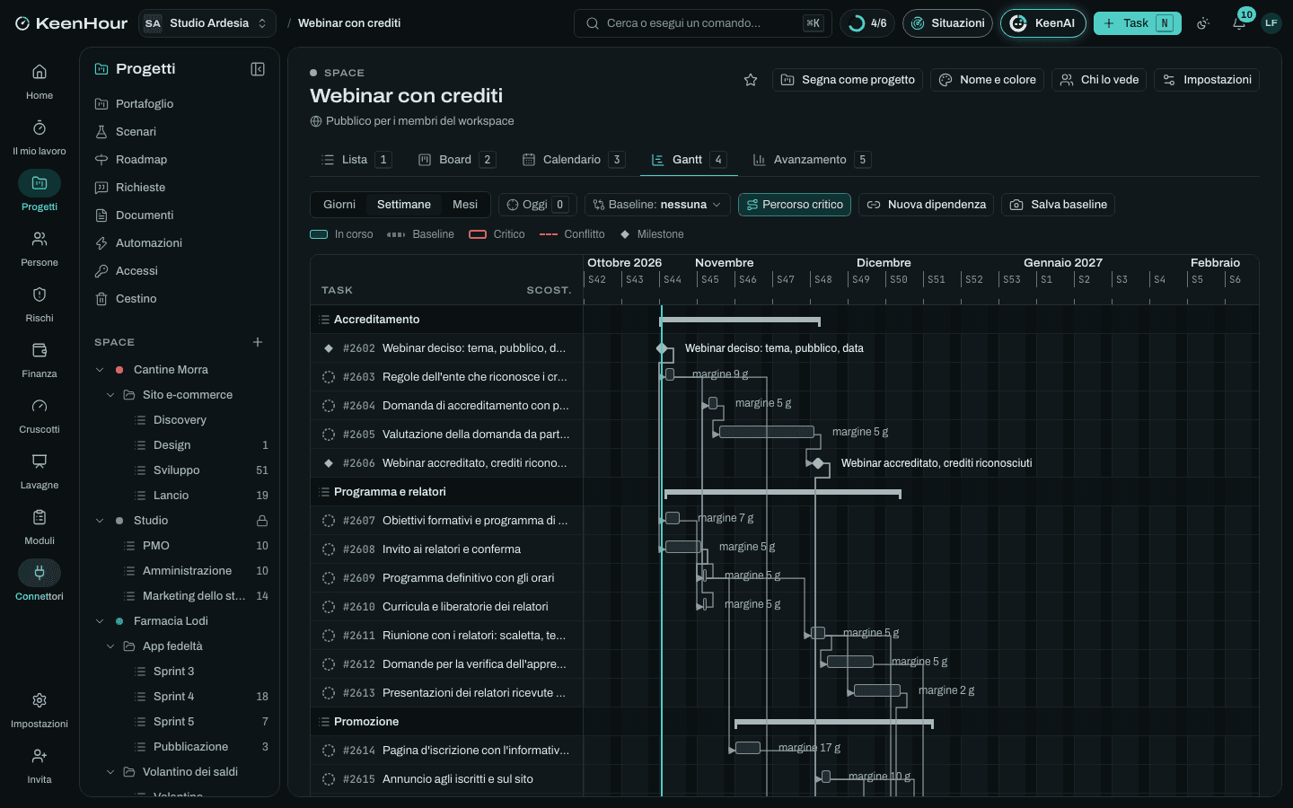The image size is (1293, 808).
Task: Switch to the Board view tab
Action: point(456,160)
